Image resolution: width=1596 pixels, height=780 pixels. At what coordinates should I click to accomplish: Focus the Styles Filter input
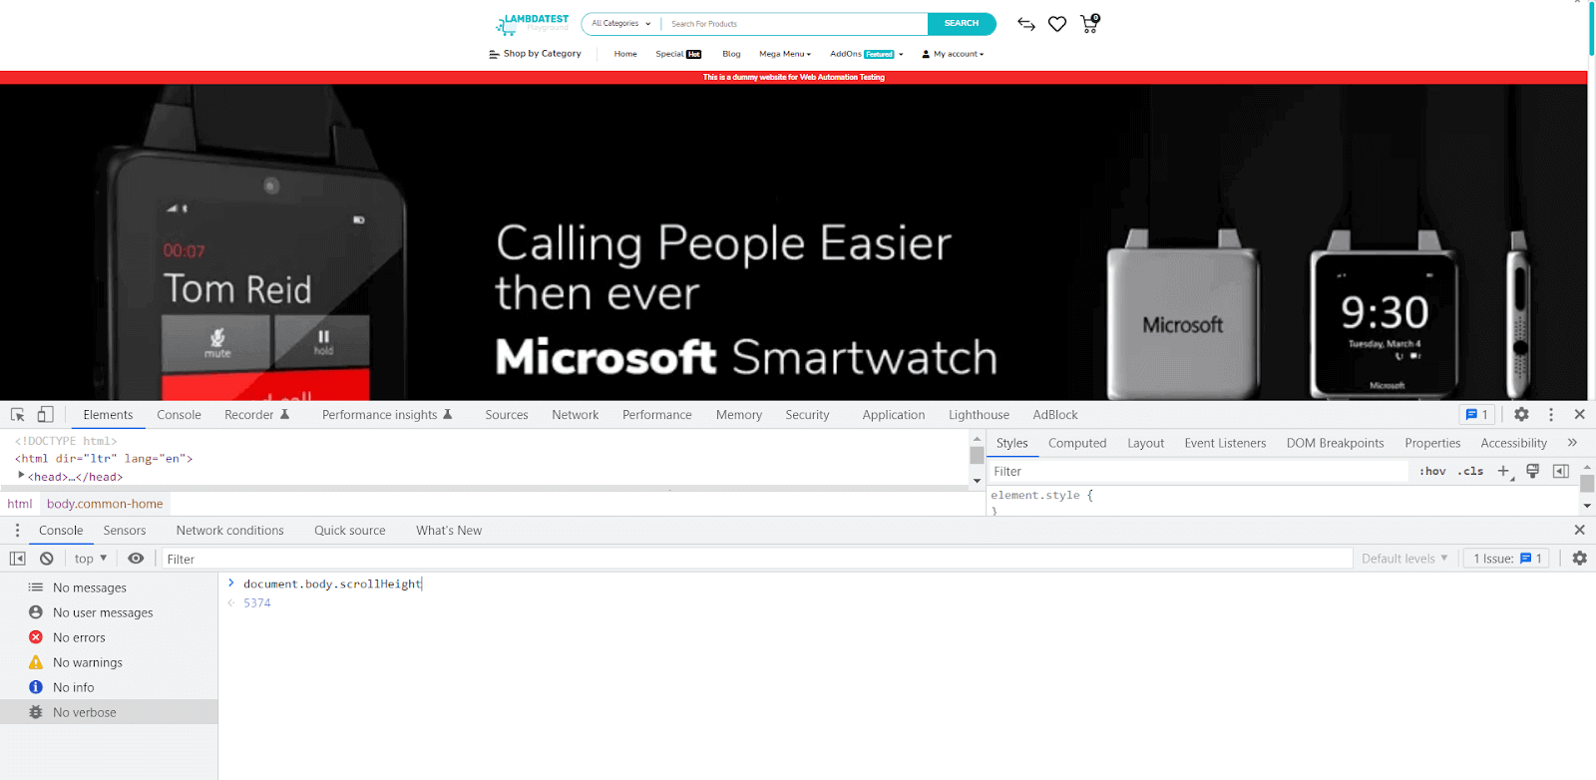(x=1197, y=472)
